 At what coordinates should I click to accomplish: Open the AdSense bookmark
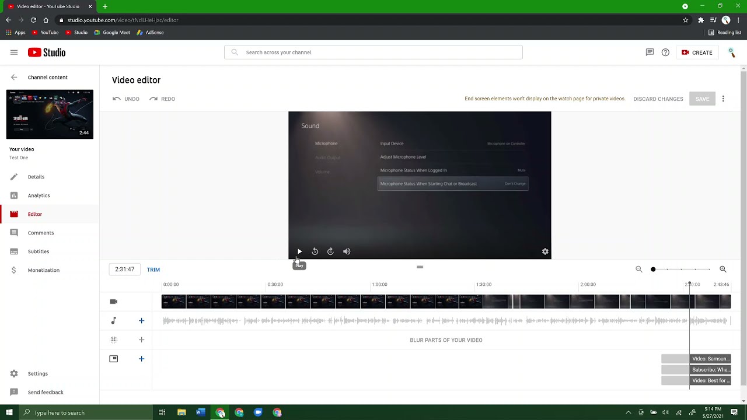tap(150, 33)
